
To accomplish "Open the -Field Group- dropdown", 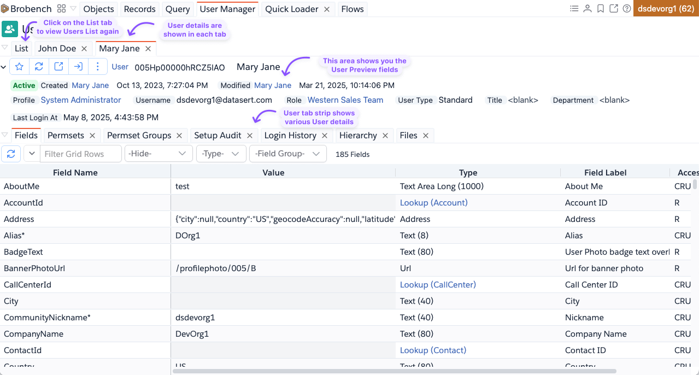I will pos(287,154).
